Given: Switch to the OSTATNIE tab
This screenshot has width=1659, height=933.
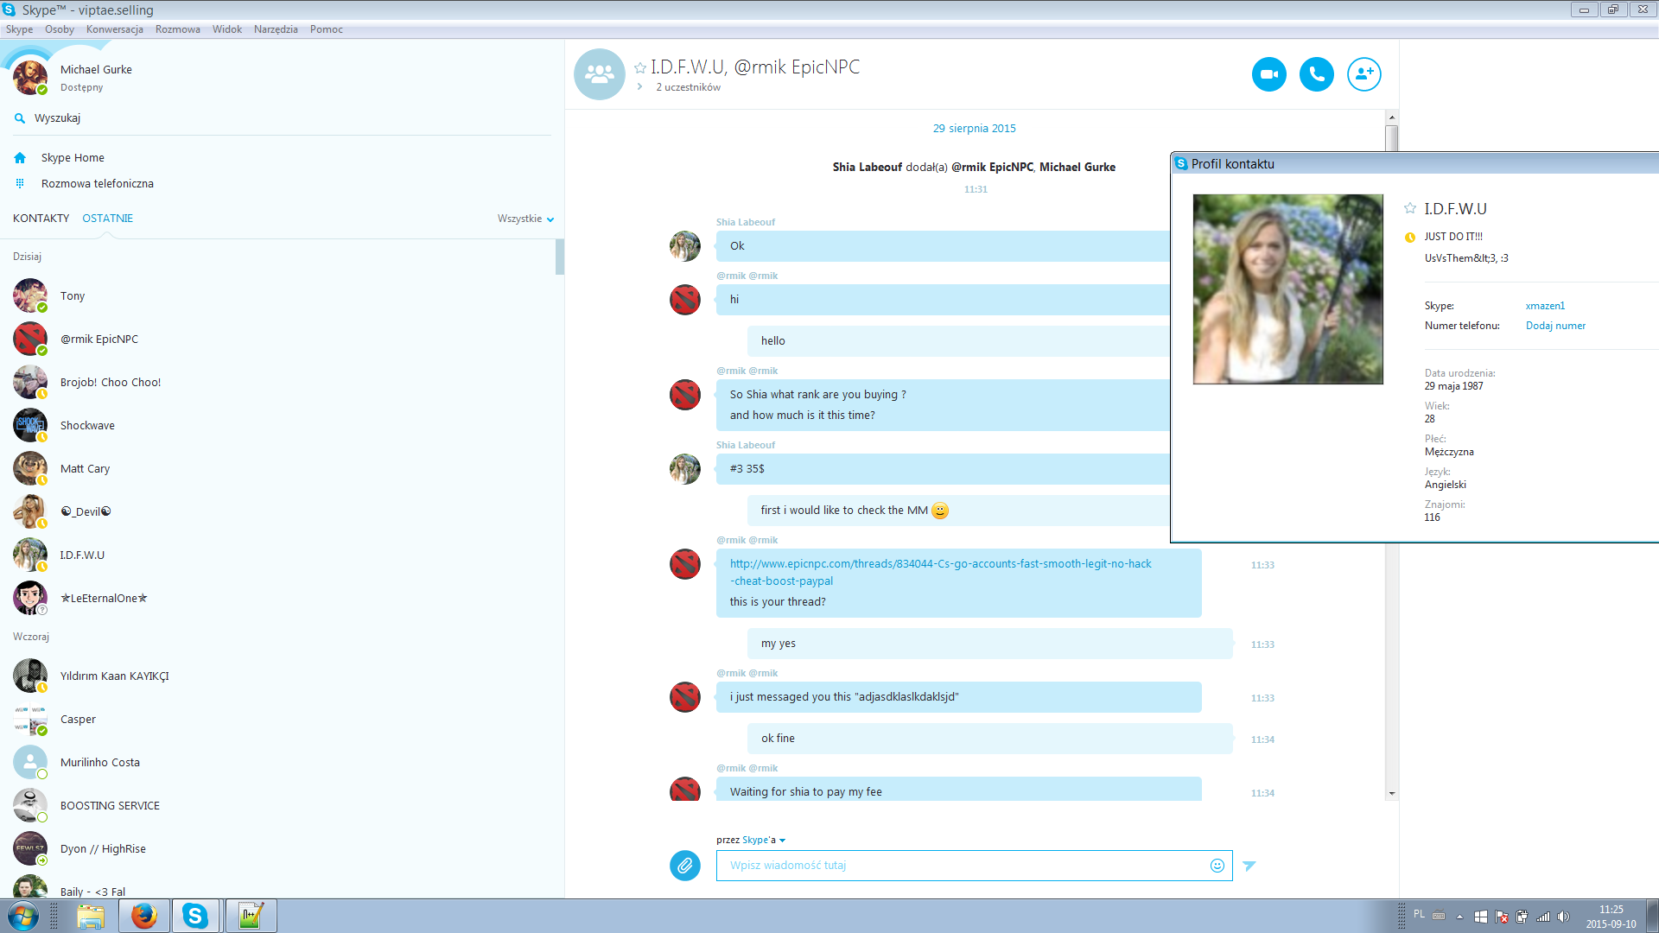Looking at the screenshot, I should [x=108, y=219].
